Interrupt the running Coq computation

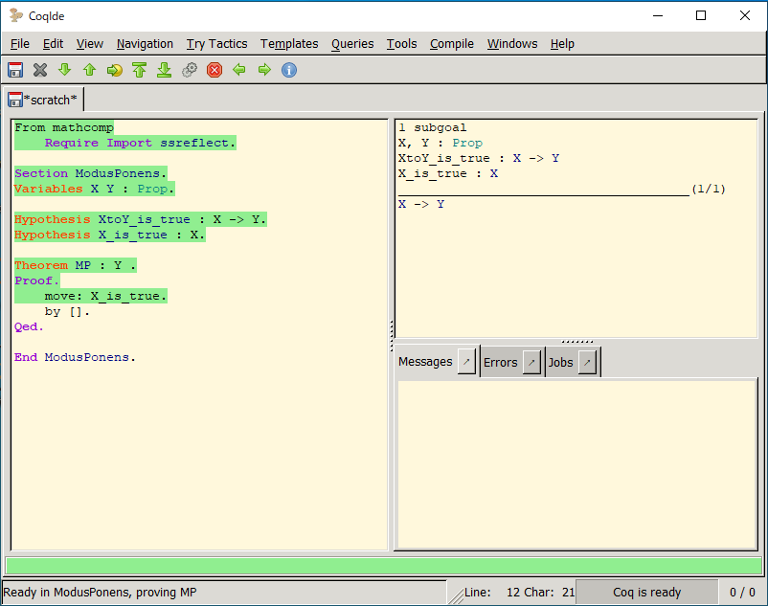[214, 69]
